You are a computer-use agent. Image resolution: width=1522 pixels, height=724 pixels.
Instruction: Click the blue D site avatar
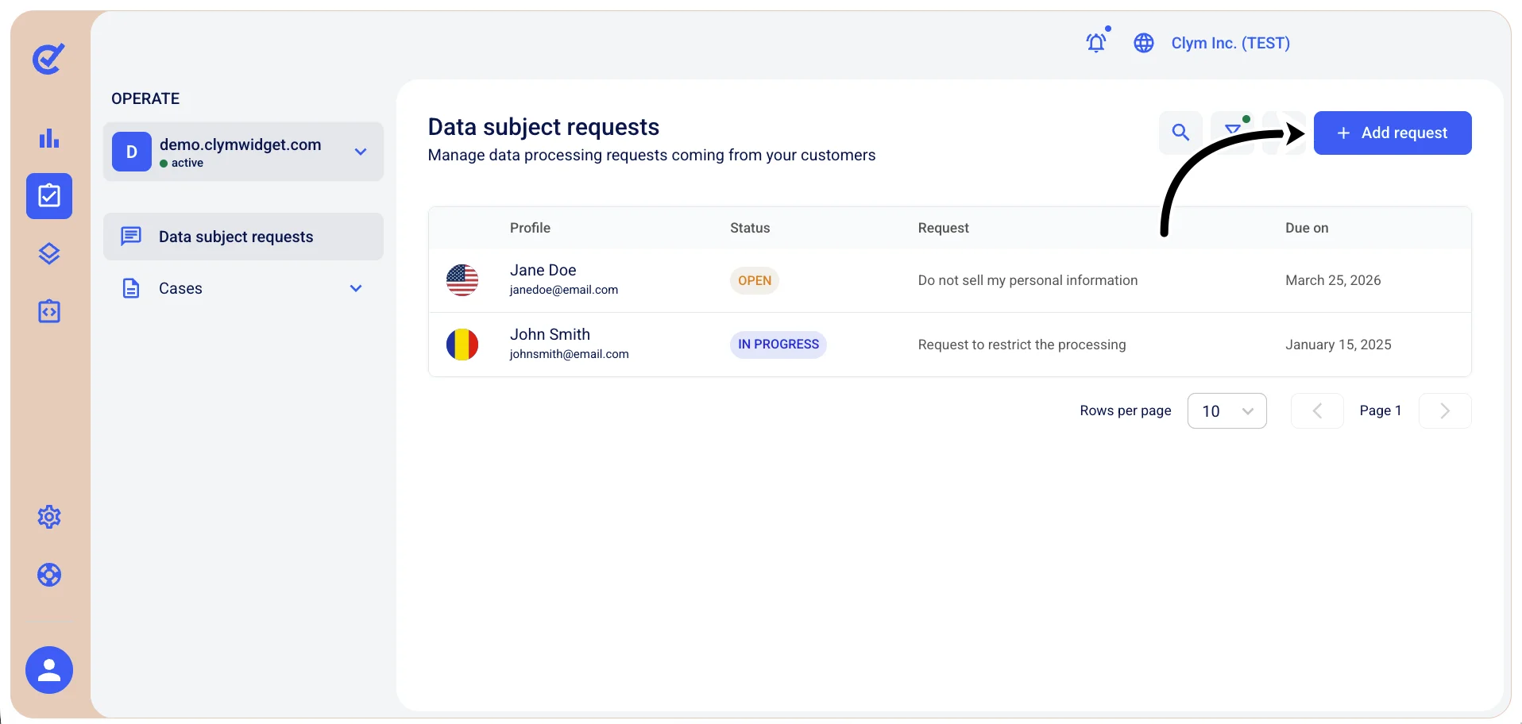[132, 152]
